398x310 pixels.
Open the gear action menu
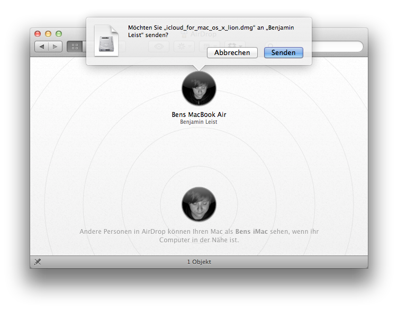coord(184,47)
